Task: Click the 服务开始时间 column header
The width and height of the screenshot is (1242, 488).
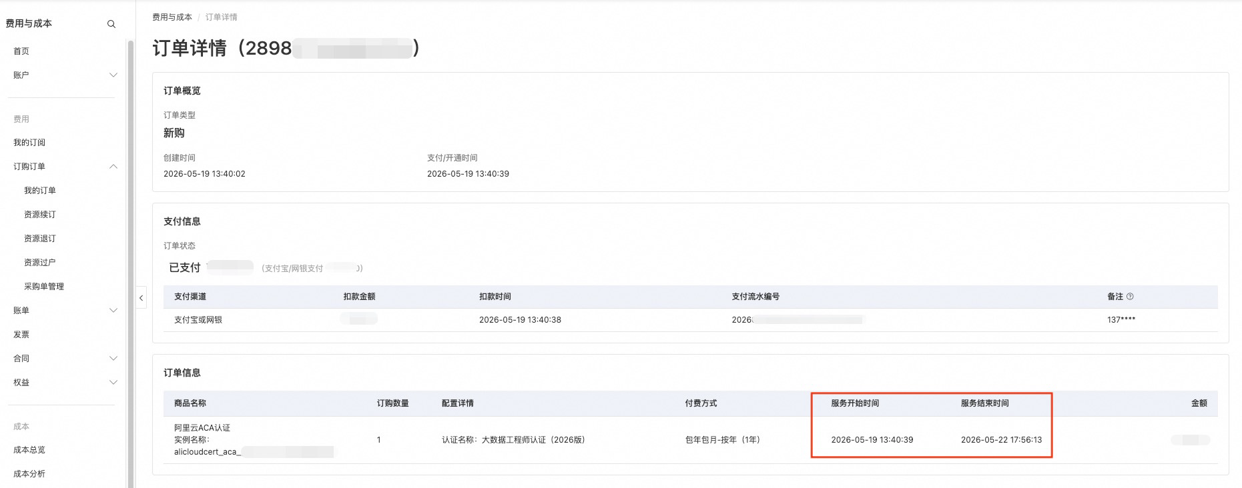Action: (x=855, y=403)
